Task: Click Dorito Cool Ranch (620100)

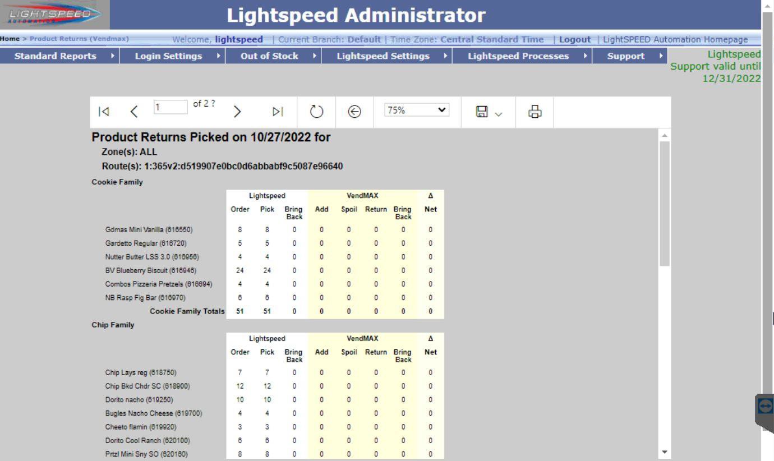Action: (x=146, y=440)
